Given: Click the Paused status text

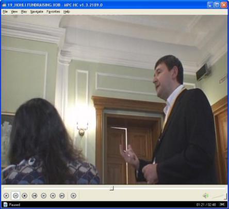Looking at the screenshot, I should 14,205.
